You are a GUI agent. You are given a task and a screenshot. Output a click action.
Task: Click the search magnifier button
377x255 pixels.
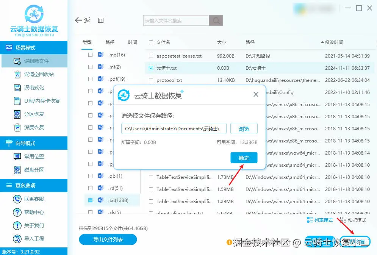click(216, 21)
